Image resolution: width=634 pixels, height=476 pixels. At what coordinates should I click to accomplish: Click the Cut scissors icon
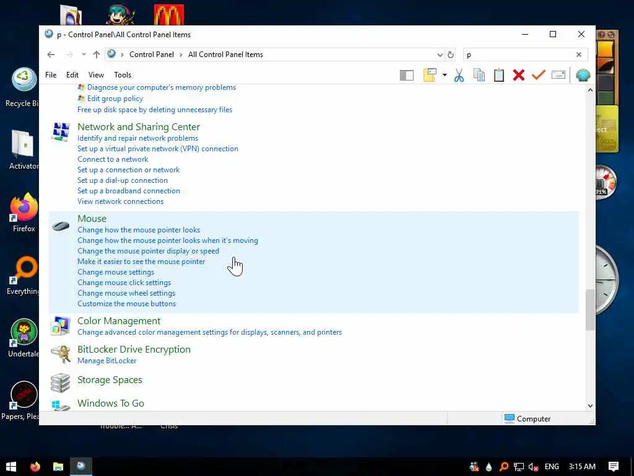459,75
